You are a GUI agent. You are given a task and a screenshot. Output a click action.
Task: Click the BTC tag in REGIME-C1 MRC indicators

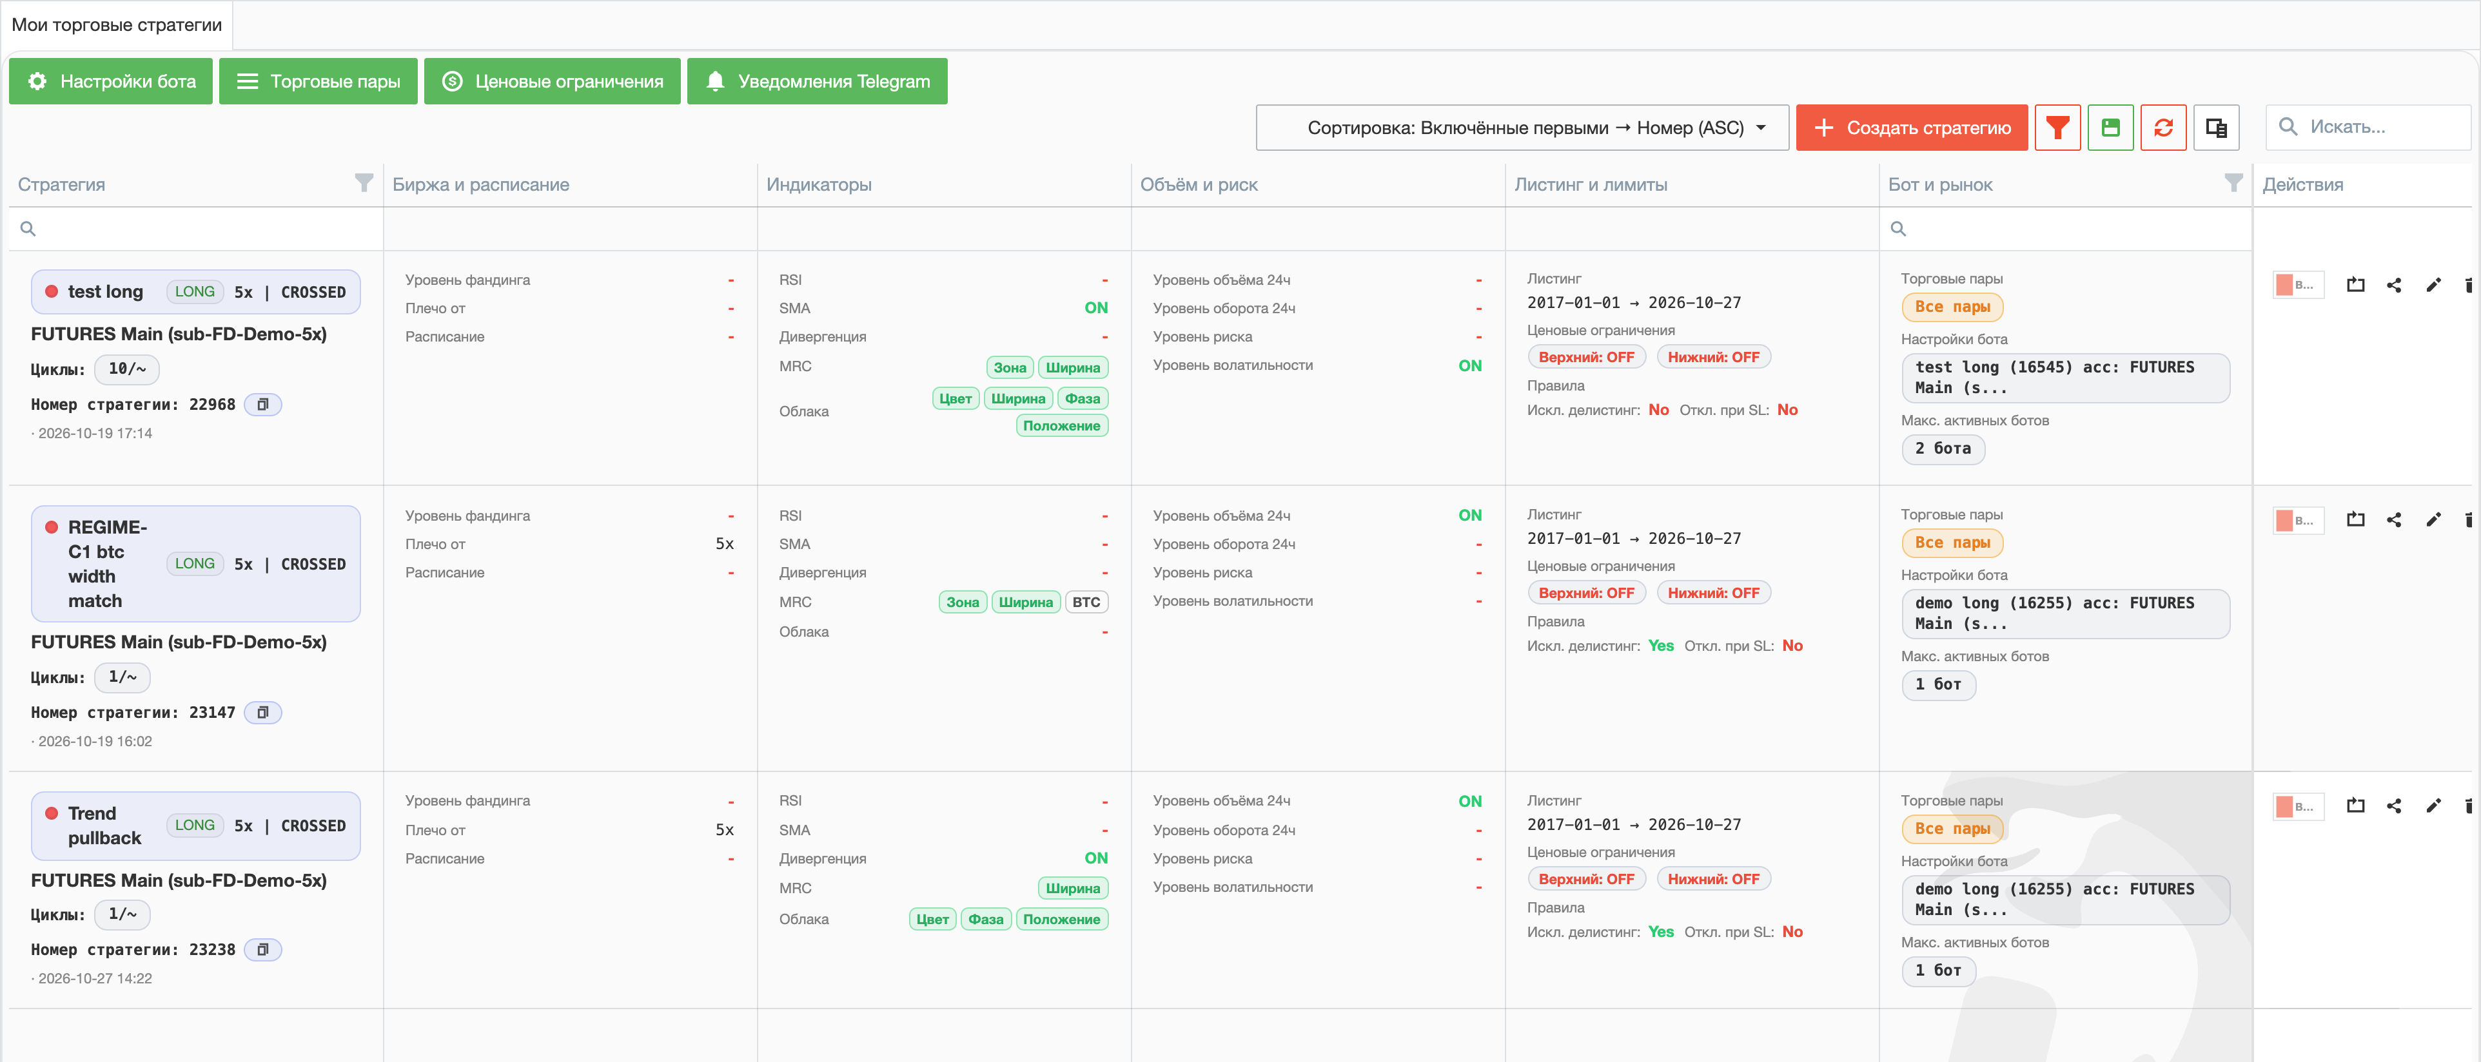[x=1086, y=603]
